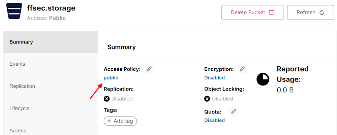This screenshot has height=135, width=337.
Task: Click the Add tag button
Action: pyautogui.click(x=120, y=121)
